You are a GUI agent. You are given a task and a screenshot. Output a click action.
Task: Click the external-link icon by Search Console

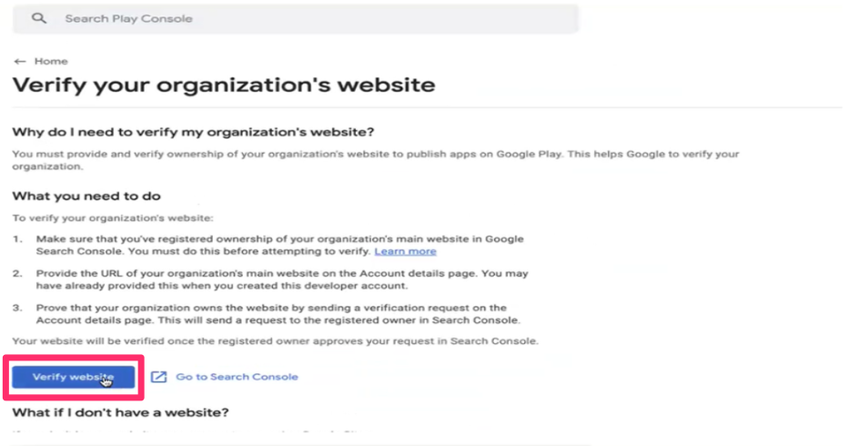tap(159, 377)
